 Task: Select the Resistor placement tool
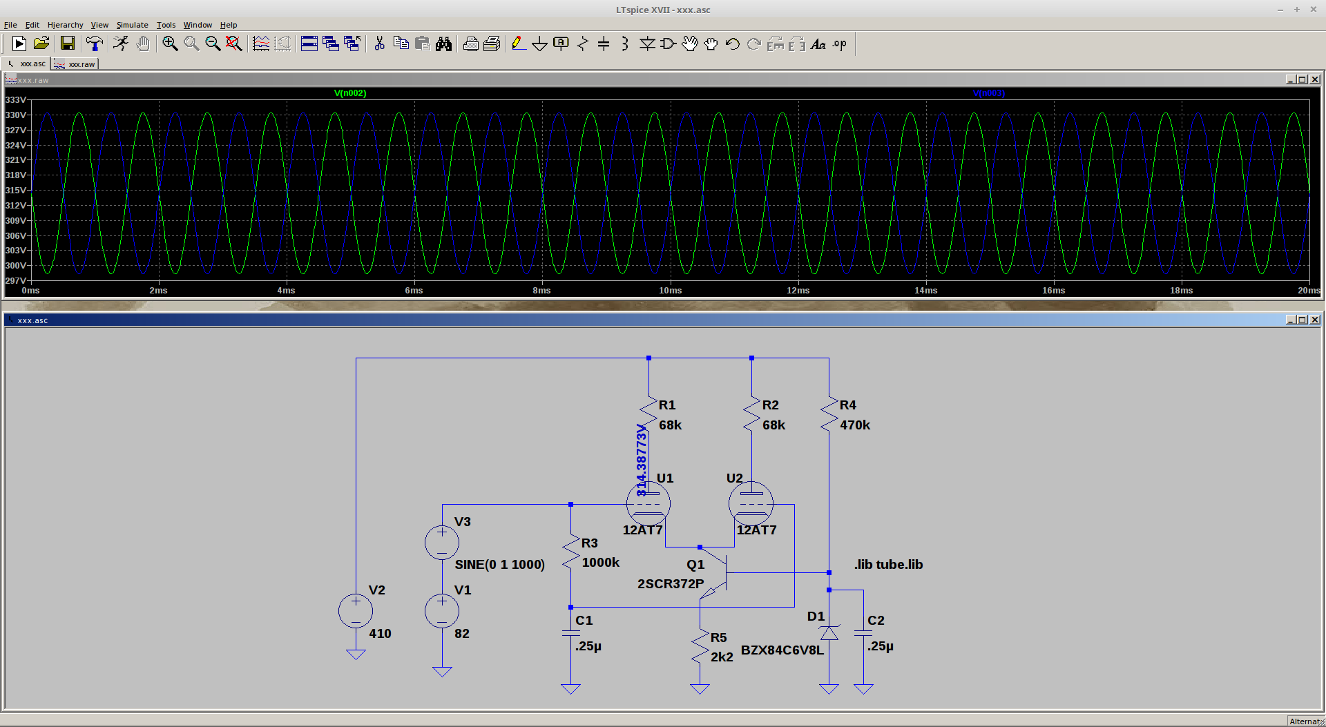point(583,43)
